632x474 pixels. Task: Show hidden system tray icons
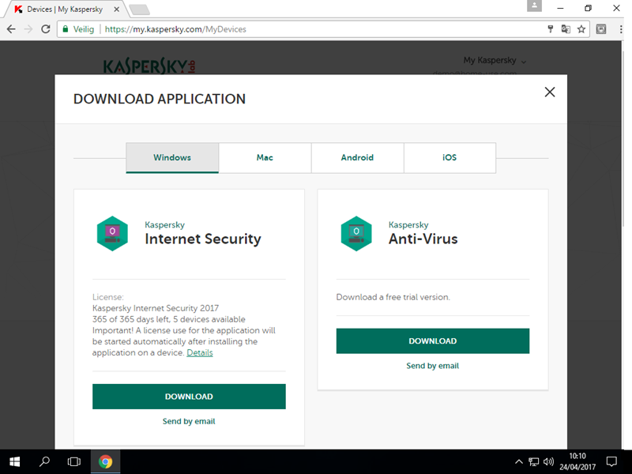(x=518, y=461)
